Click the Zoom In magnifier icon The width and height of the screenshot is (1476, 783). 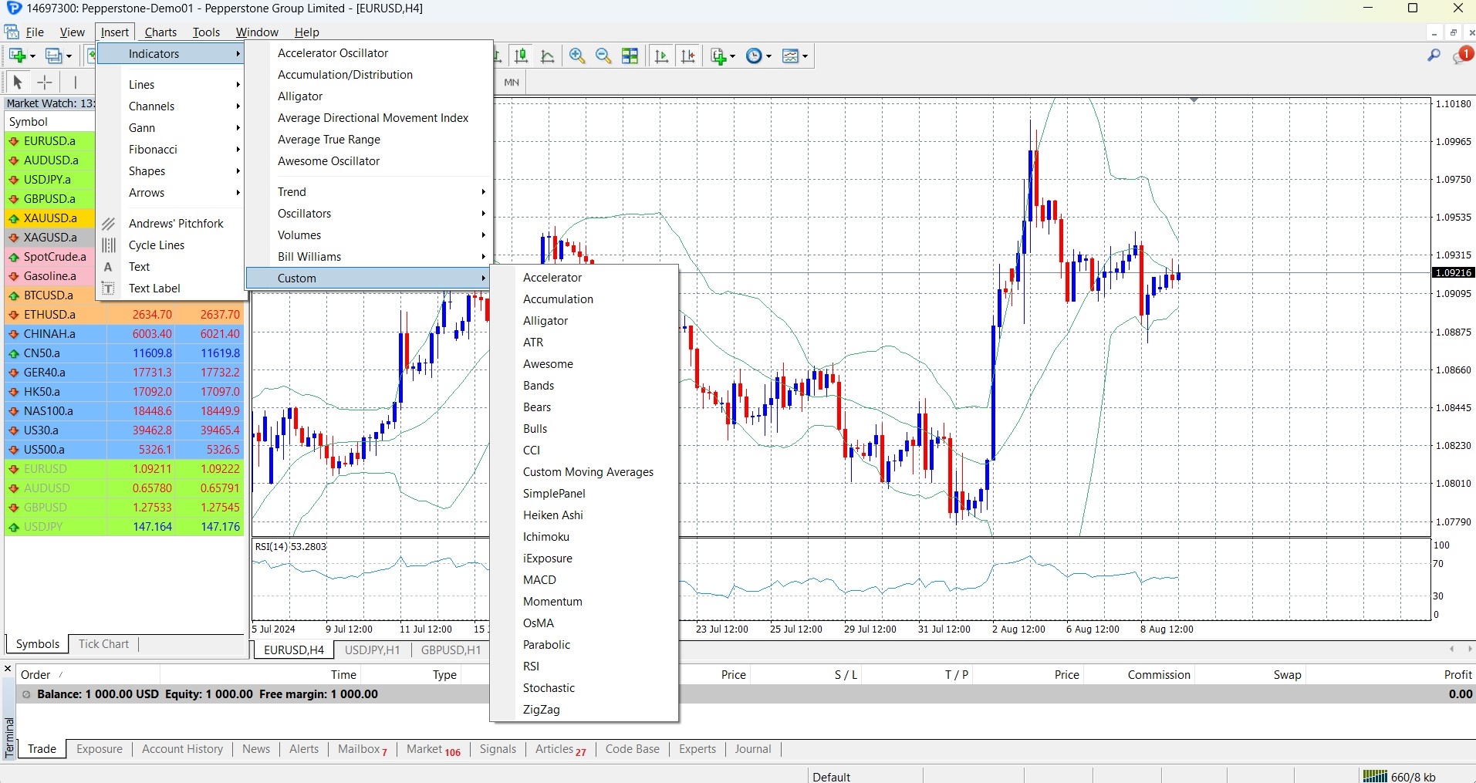coord(576,56)
